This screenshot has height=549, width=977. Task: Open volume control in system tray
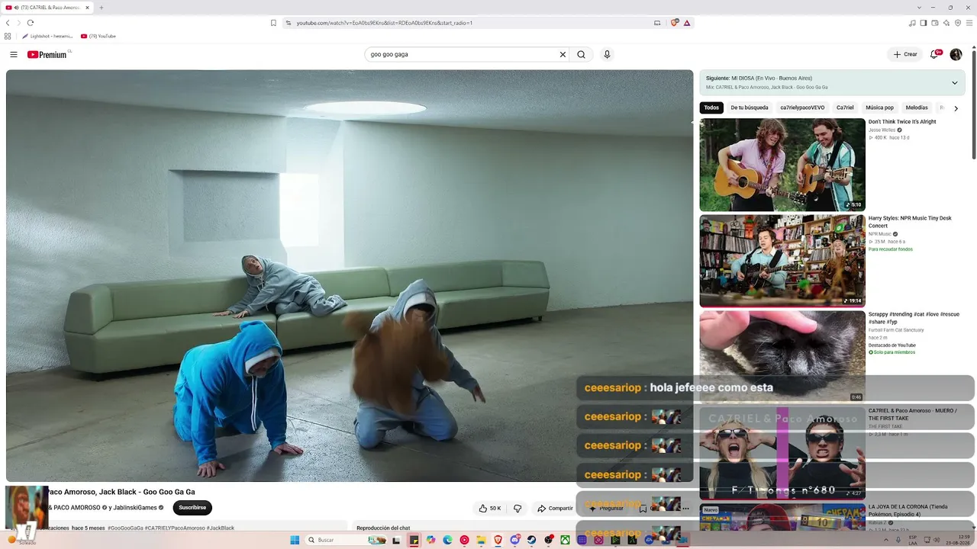pyautogui.click(x=937, y=540)
